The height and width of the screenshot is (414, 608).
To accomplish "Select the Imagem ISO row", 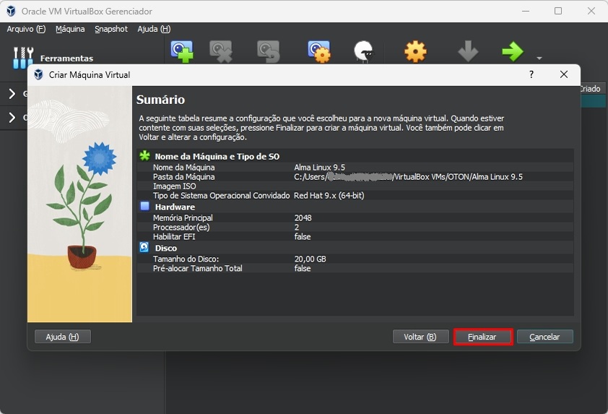I will [x=355, y=186].
